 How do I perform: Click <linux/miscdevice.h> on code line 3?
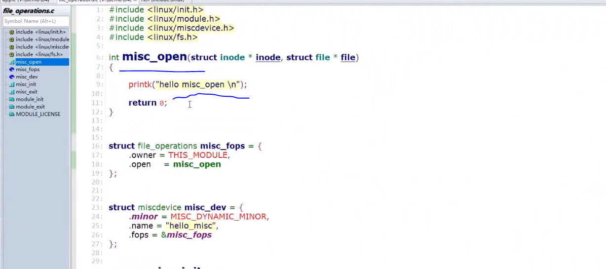[x=190, y=28]
